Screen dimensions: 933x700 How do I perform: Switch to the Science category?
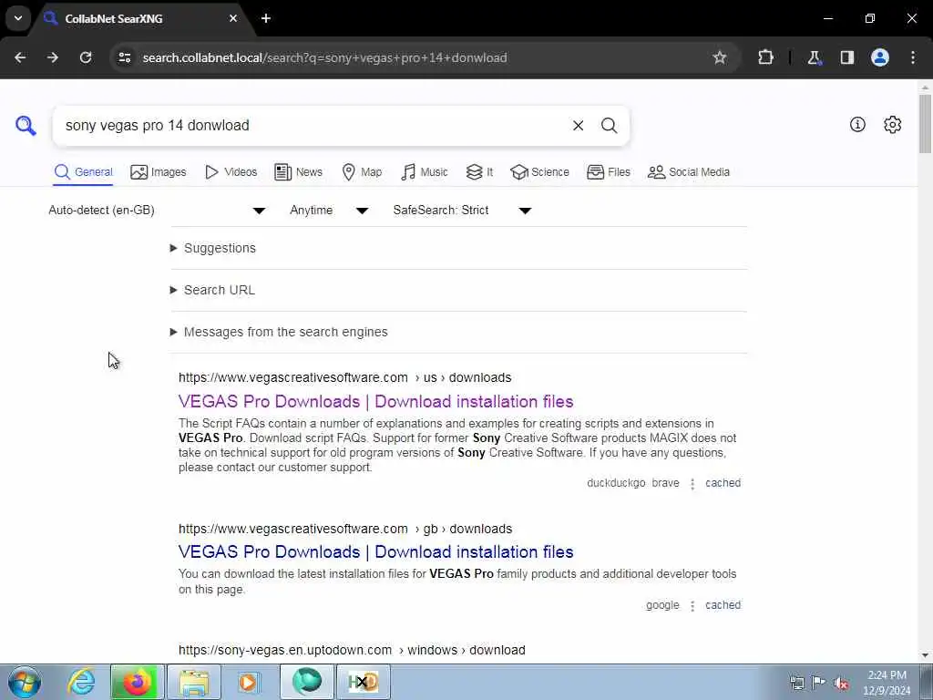pyautogui.click(x=539, y=172)
